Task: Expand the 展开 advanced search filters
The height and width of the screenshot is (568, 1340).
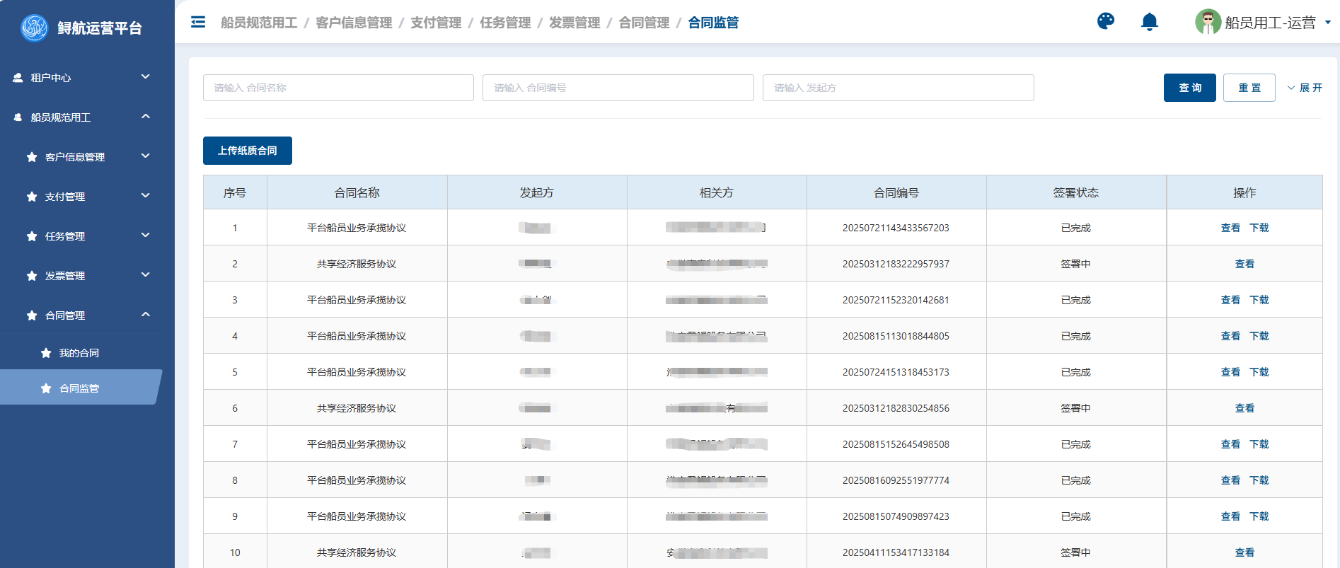Action: 1304,88
